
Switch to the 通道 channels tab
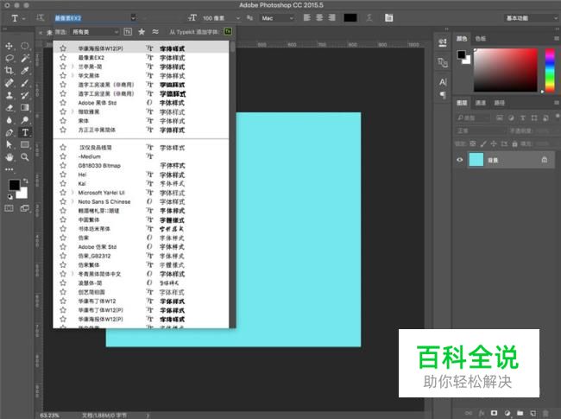click(x=481, y=103)
